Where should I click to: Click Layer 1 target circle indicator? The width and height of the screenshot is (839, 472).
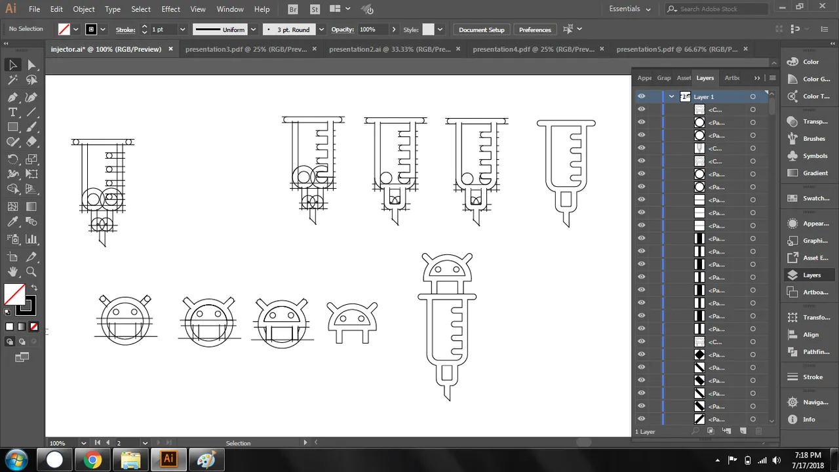(753, 96)
